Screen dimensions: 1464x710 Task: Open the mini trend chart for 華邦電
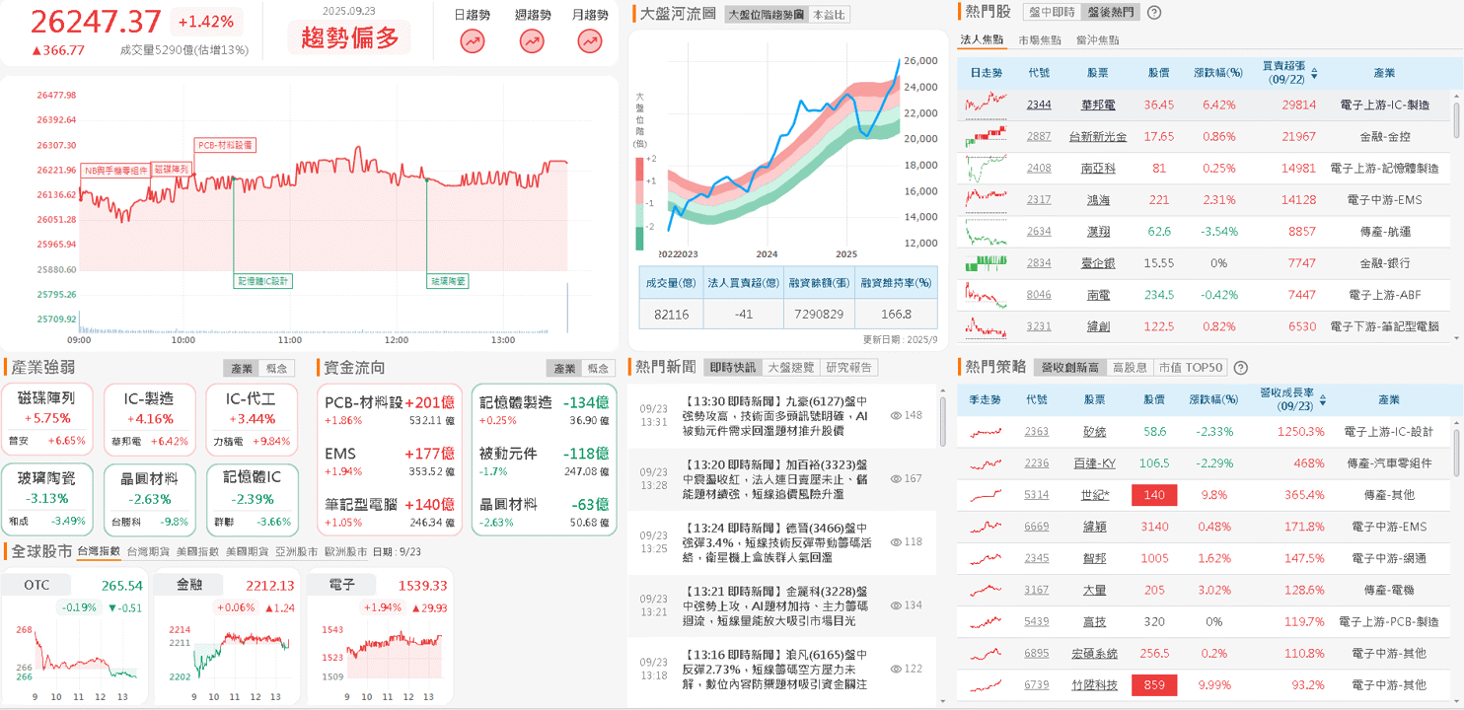point(987,104)
